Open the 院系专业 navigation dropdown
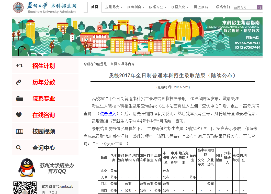 pyautogui.click(x=157, y=7)
